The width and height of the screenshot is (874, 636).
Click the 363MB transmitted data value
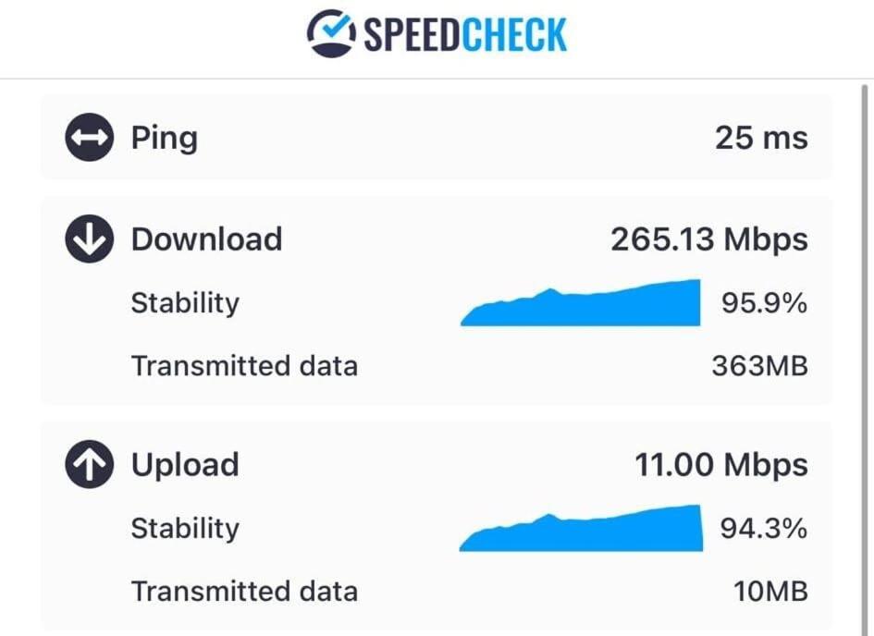(759, 366)
